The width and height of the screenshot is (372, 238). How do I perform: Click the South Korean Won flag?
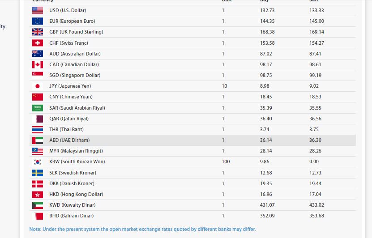(x=38, y=161)
